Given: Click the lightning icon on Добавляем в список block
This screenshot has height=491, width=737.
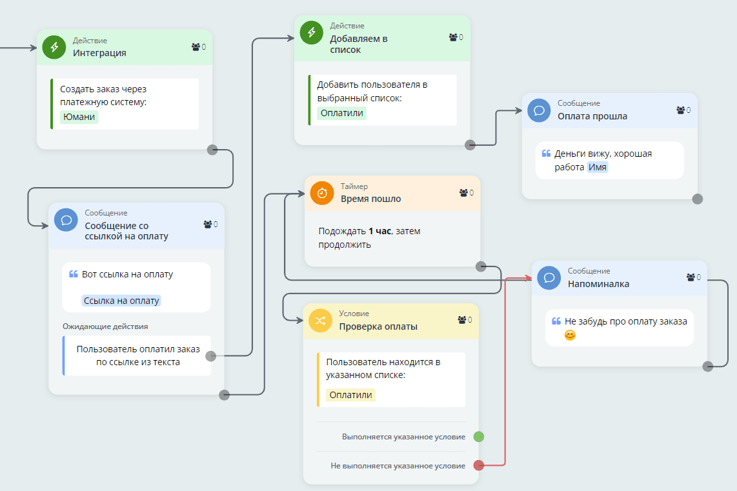Looking at the screenshot, I should pos(312,32).
